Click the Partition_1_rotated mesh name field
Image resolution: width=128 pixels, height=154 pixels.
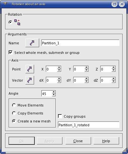coord(89,125)
